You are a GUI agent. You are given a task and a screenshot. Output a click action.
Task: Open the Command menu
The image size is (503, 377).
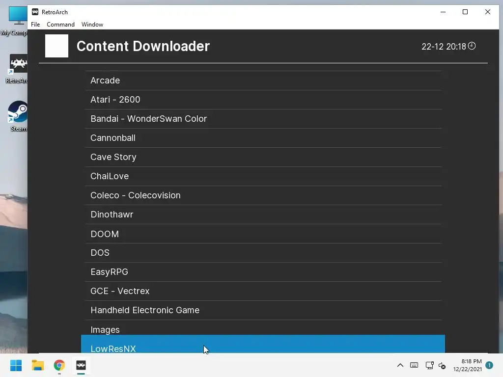[x=60, y=25]
